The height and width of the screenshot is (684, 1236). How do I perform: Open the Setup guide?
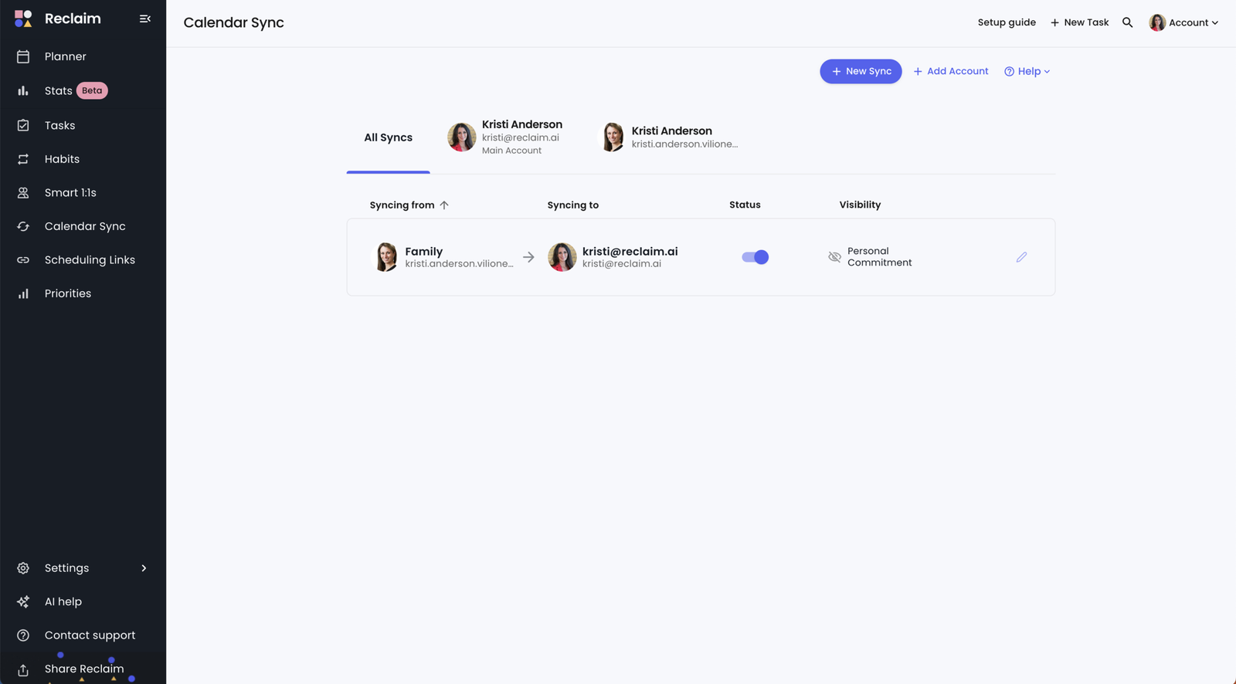tap(1006, 22)
